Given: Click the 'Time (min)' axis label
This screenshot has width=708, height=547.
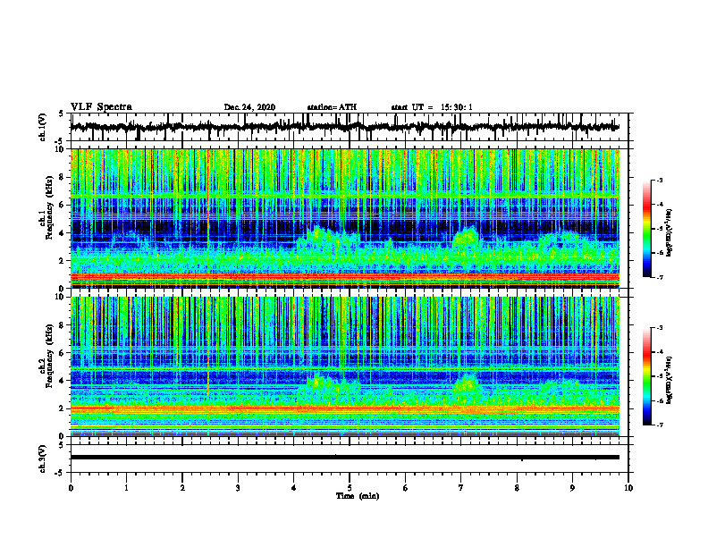Looking at the screenshot, I should coord(358,496).
